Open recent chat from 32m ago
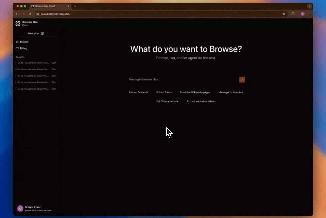This screenshot has width=326, height=218. click(x=36, y=82)
